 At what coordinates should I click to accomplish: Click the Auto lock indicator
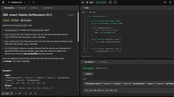click(x=93, y=12)
